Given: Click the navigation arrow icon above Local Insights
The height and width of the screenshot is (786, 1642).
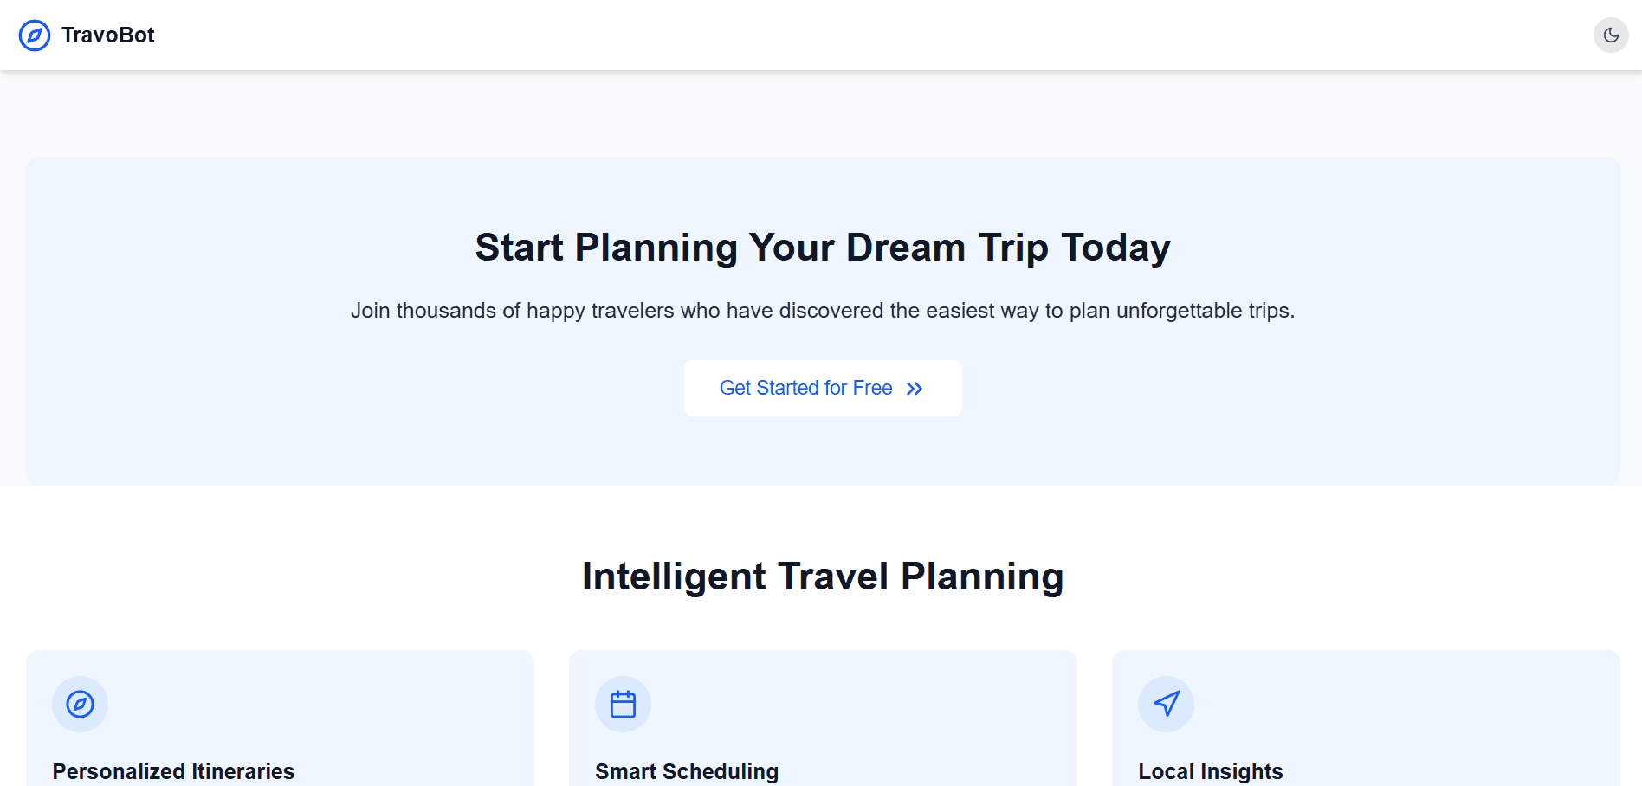Looking at the screenshot, I should pos(1166,704).
